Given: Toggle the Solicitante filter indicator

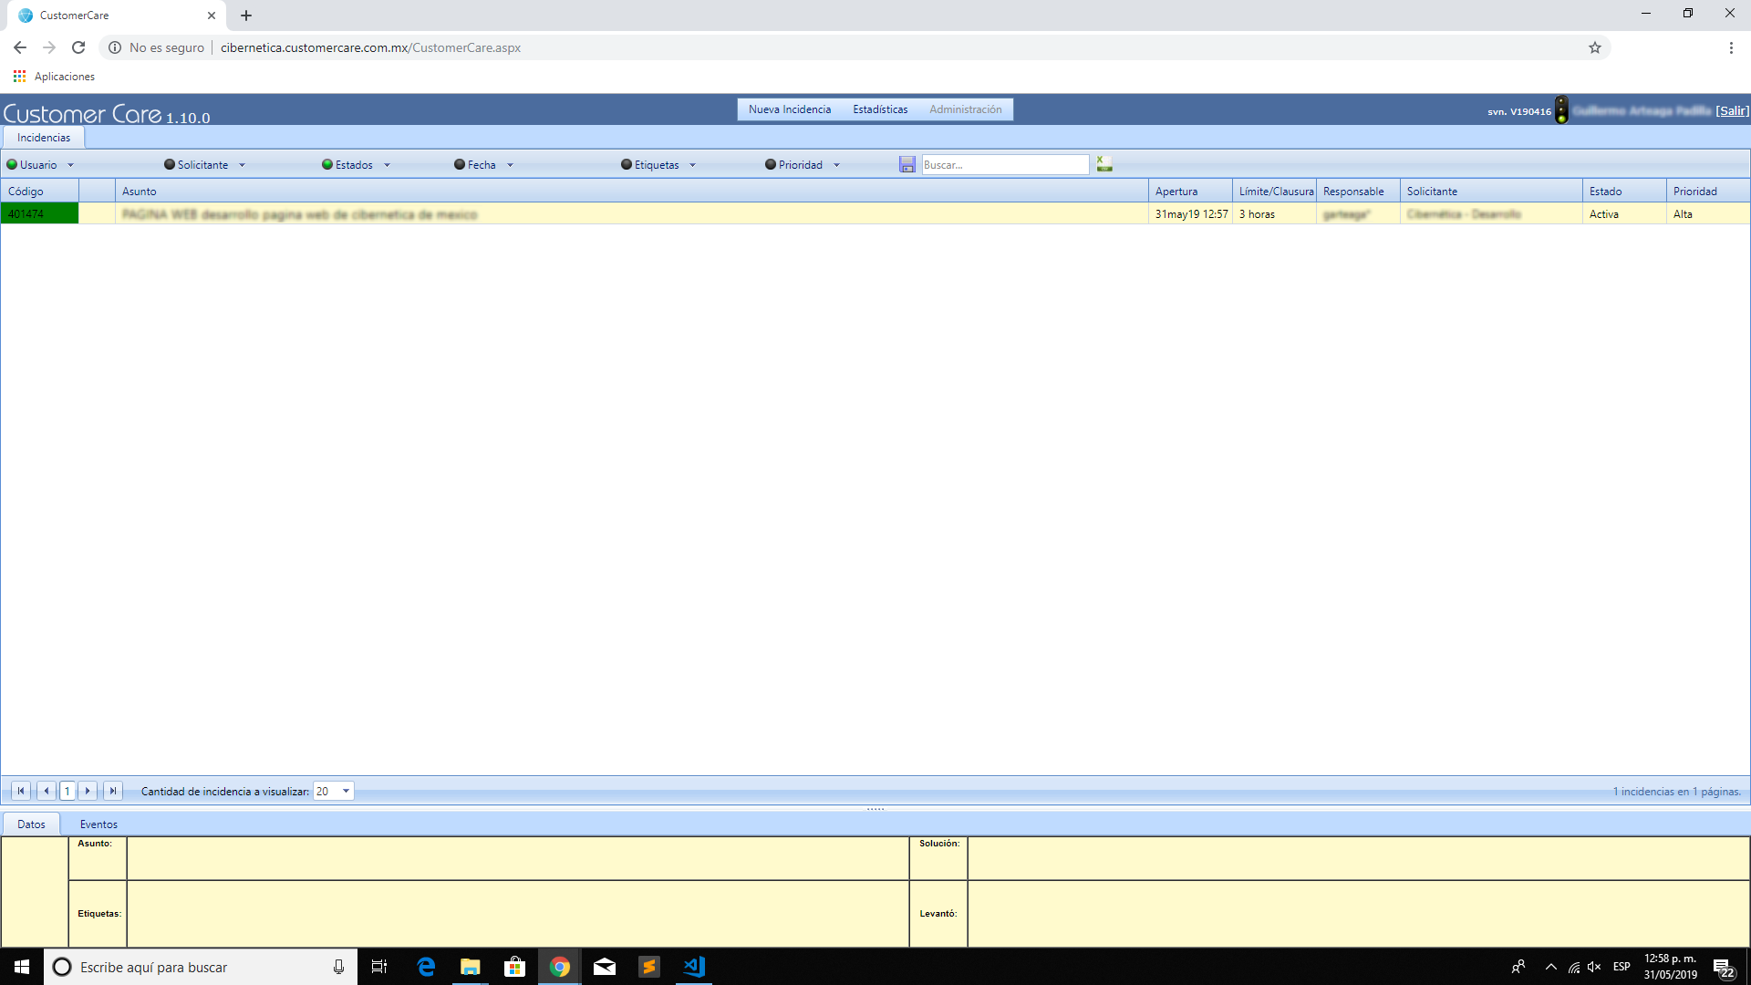Looking at the screenshot, I should (170, 165).
